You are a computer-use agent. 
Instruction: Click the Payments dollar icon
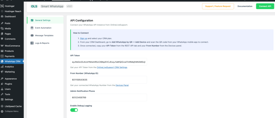pos(2,56)
